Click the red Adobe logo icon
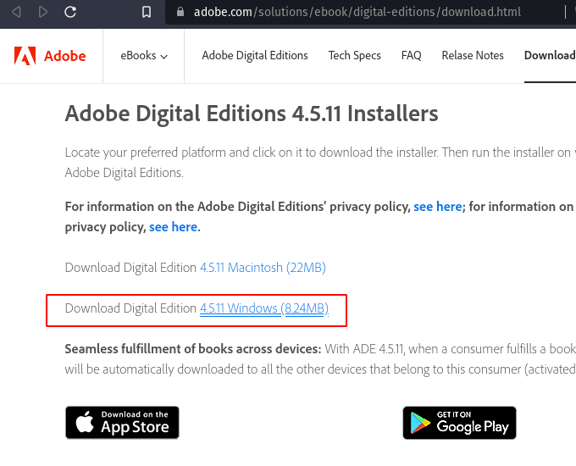Screen dimensions: 576x466 coord(25,56)
